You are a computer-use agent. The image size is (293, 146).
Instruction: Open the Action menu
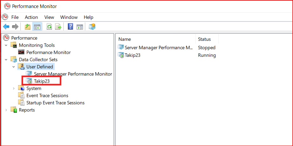31,17
